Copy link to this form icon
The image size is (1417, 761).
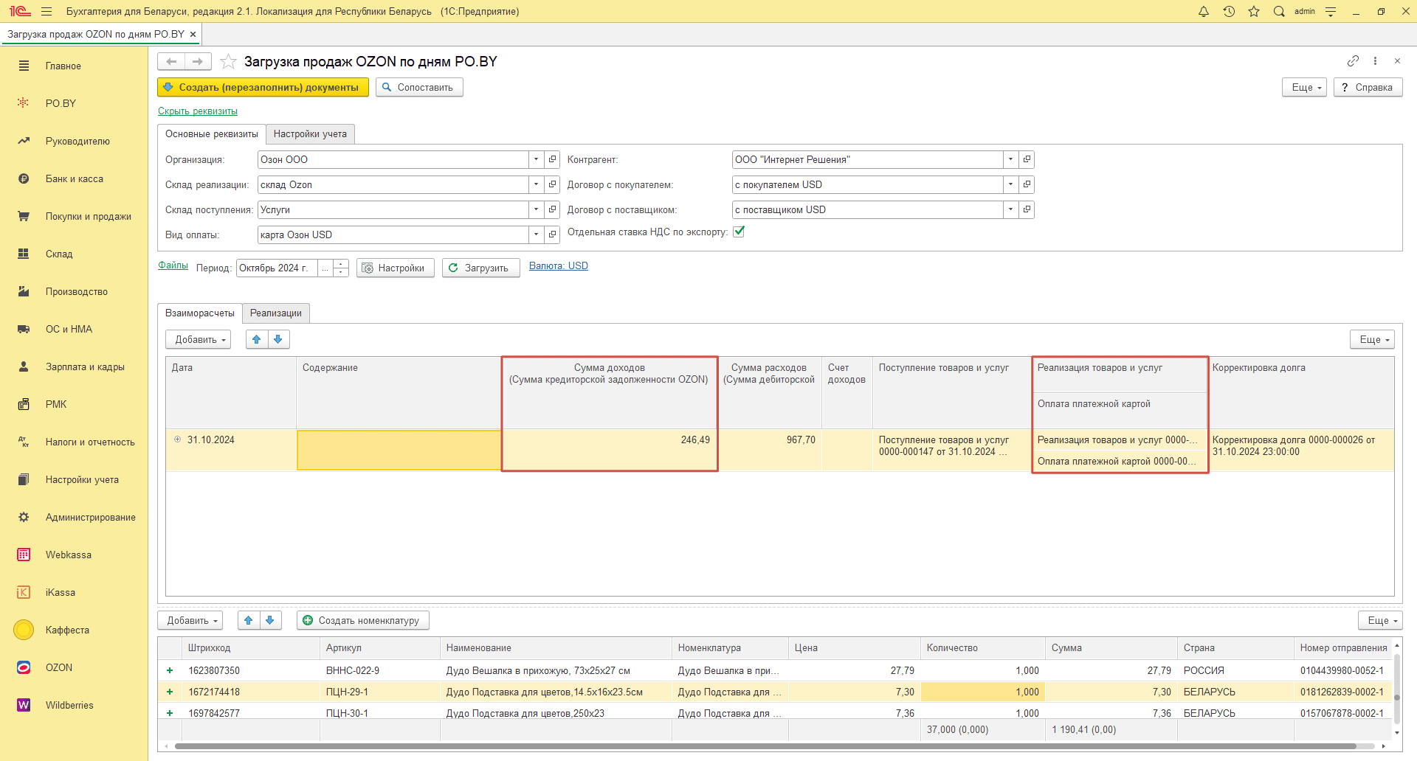coord(1353,60)
